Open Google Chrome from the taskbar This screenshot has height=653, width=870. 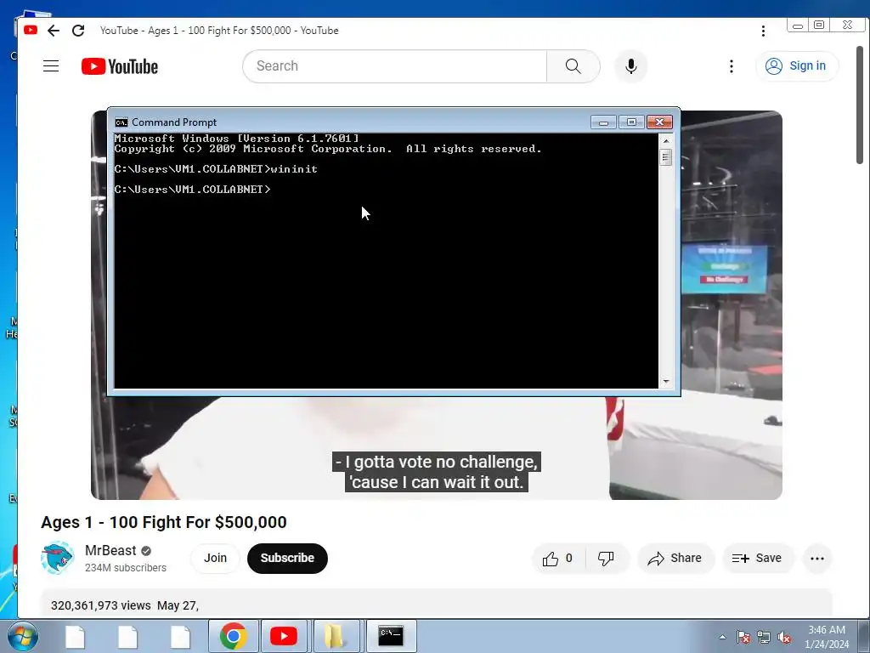tap(234, 636)
